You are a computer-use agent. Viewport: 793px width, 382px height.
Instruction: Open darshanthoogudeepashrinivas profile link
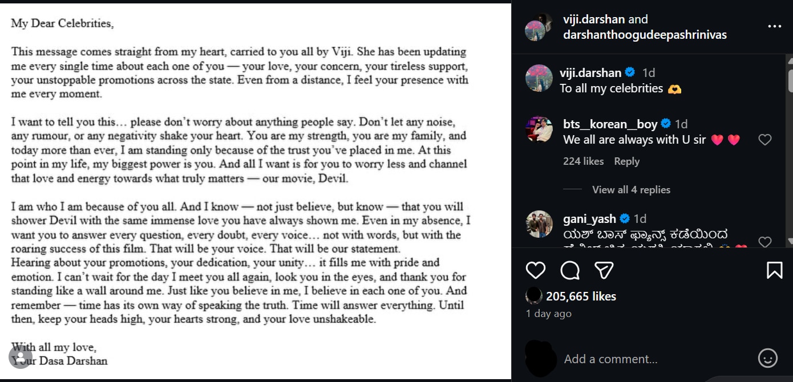coord(645,35)
